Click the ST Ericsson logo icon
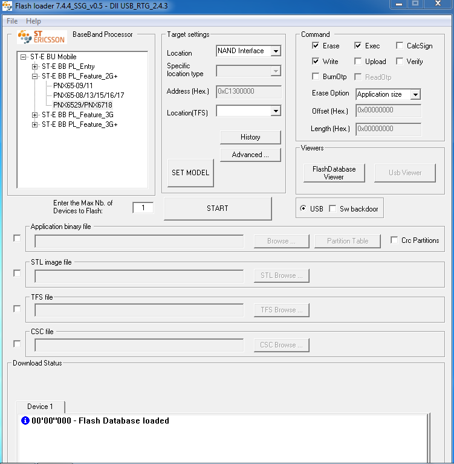 (x=42, y=37)
